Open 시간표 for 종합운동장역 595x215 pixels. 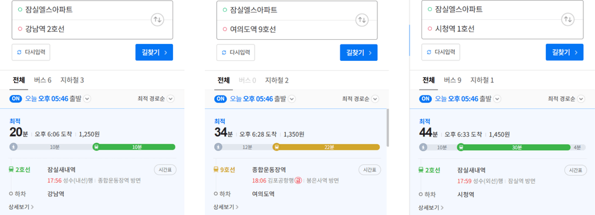click(x=370, y=170)
